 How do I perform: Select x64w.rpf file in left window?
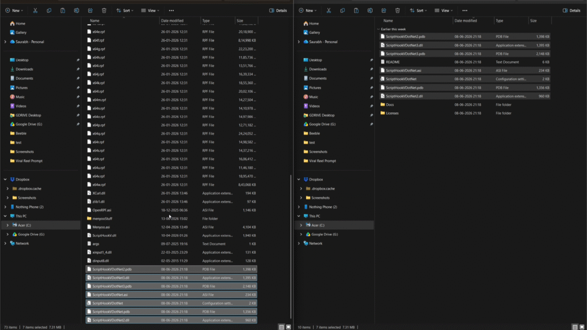coord(171,184)
